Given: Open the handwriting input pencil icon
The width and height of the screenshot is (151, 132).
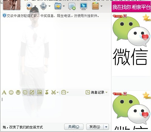Looking at the screenshot, I should click(32, 92).
